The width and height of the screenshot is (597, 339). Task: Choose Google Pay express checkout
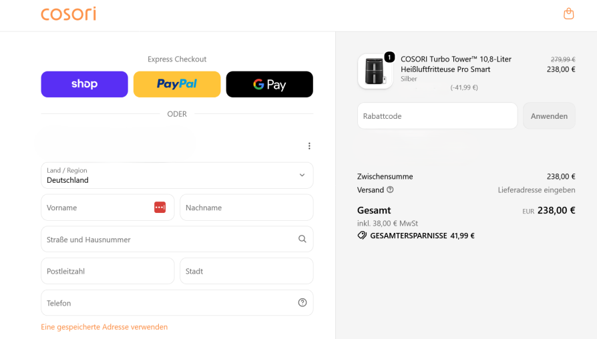(270, 84)
